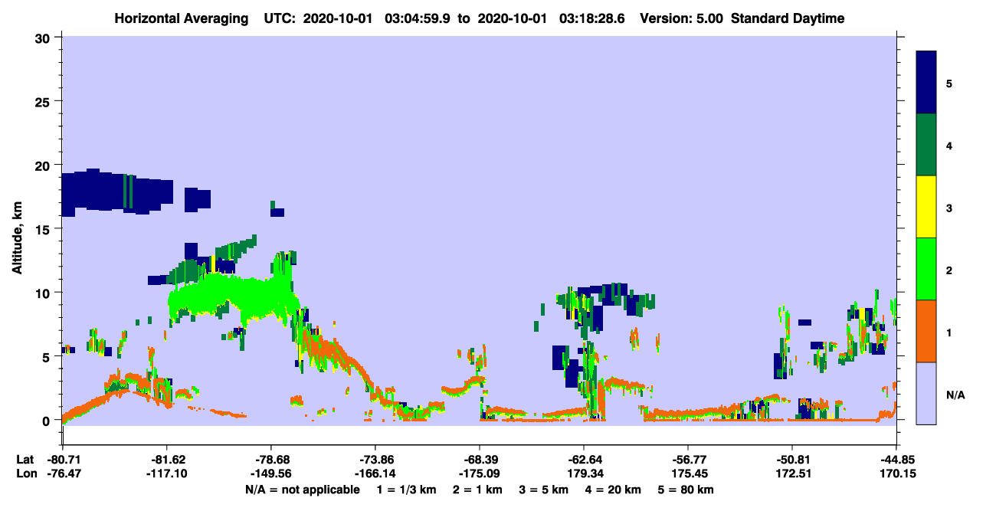
Task: Click the 'Lat' row label
Action: pyautogui.click(x=24, y=460)
